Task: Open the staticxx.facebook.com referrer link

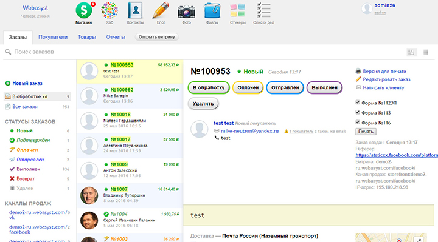Action: point(397,155)
